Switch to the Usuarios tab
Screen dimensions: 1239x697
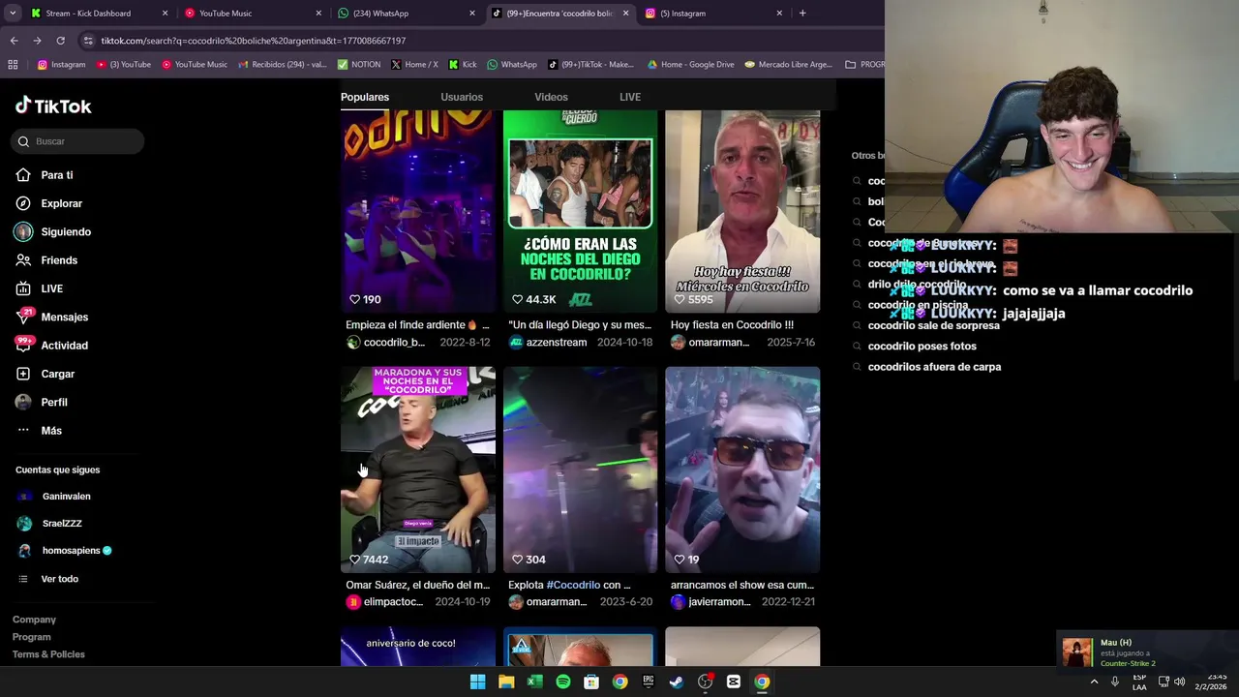462,97
